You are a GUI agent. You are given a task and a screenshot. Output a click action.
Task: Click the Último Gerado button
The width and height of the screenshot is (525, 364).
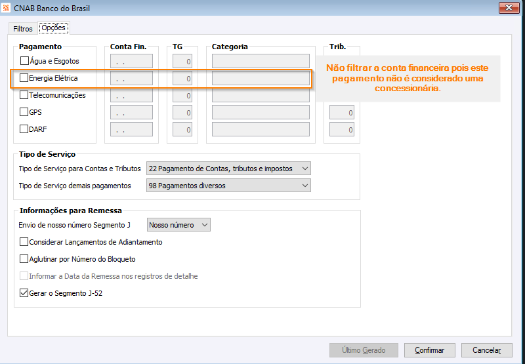click(364, 350)
